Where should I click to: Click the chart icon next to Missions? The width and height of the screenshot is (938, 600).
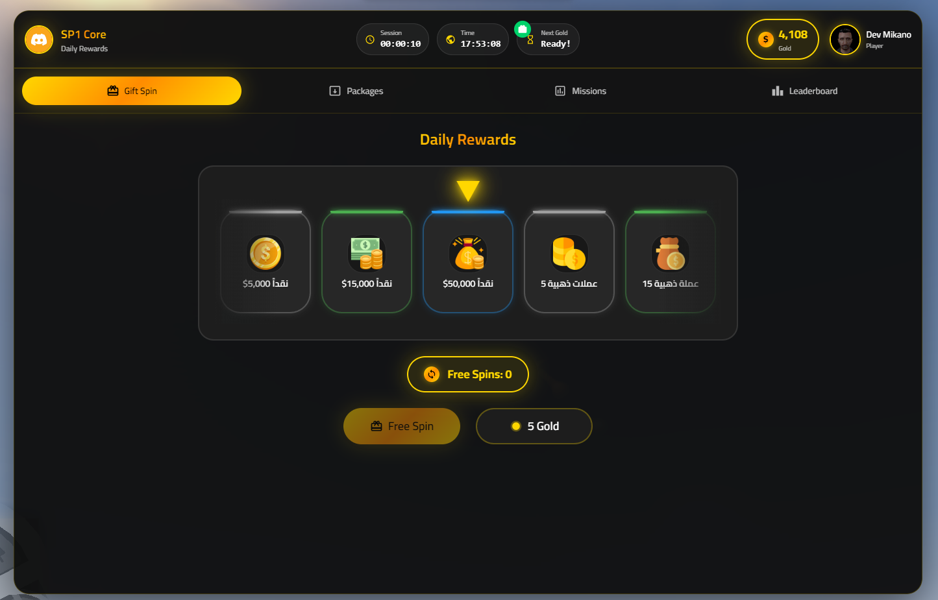click(560, 91)
